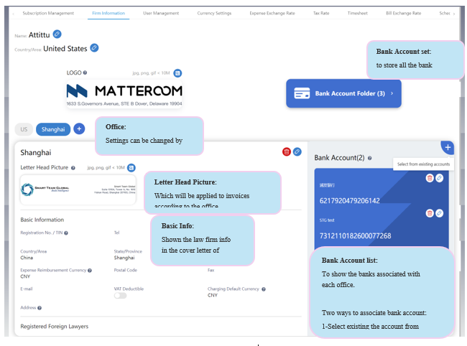Choose Select from existing accounts option

click(x=423, y=164)
